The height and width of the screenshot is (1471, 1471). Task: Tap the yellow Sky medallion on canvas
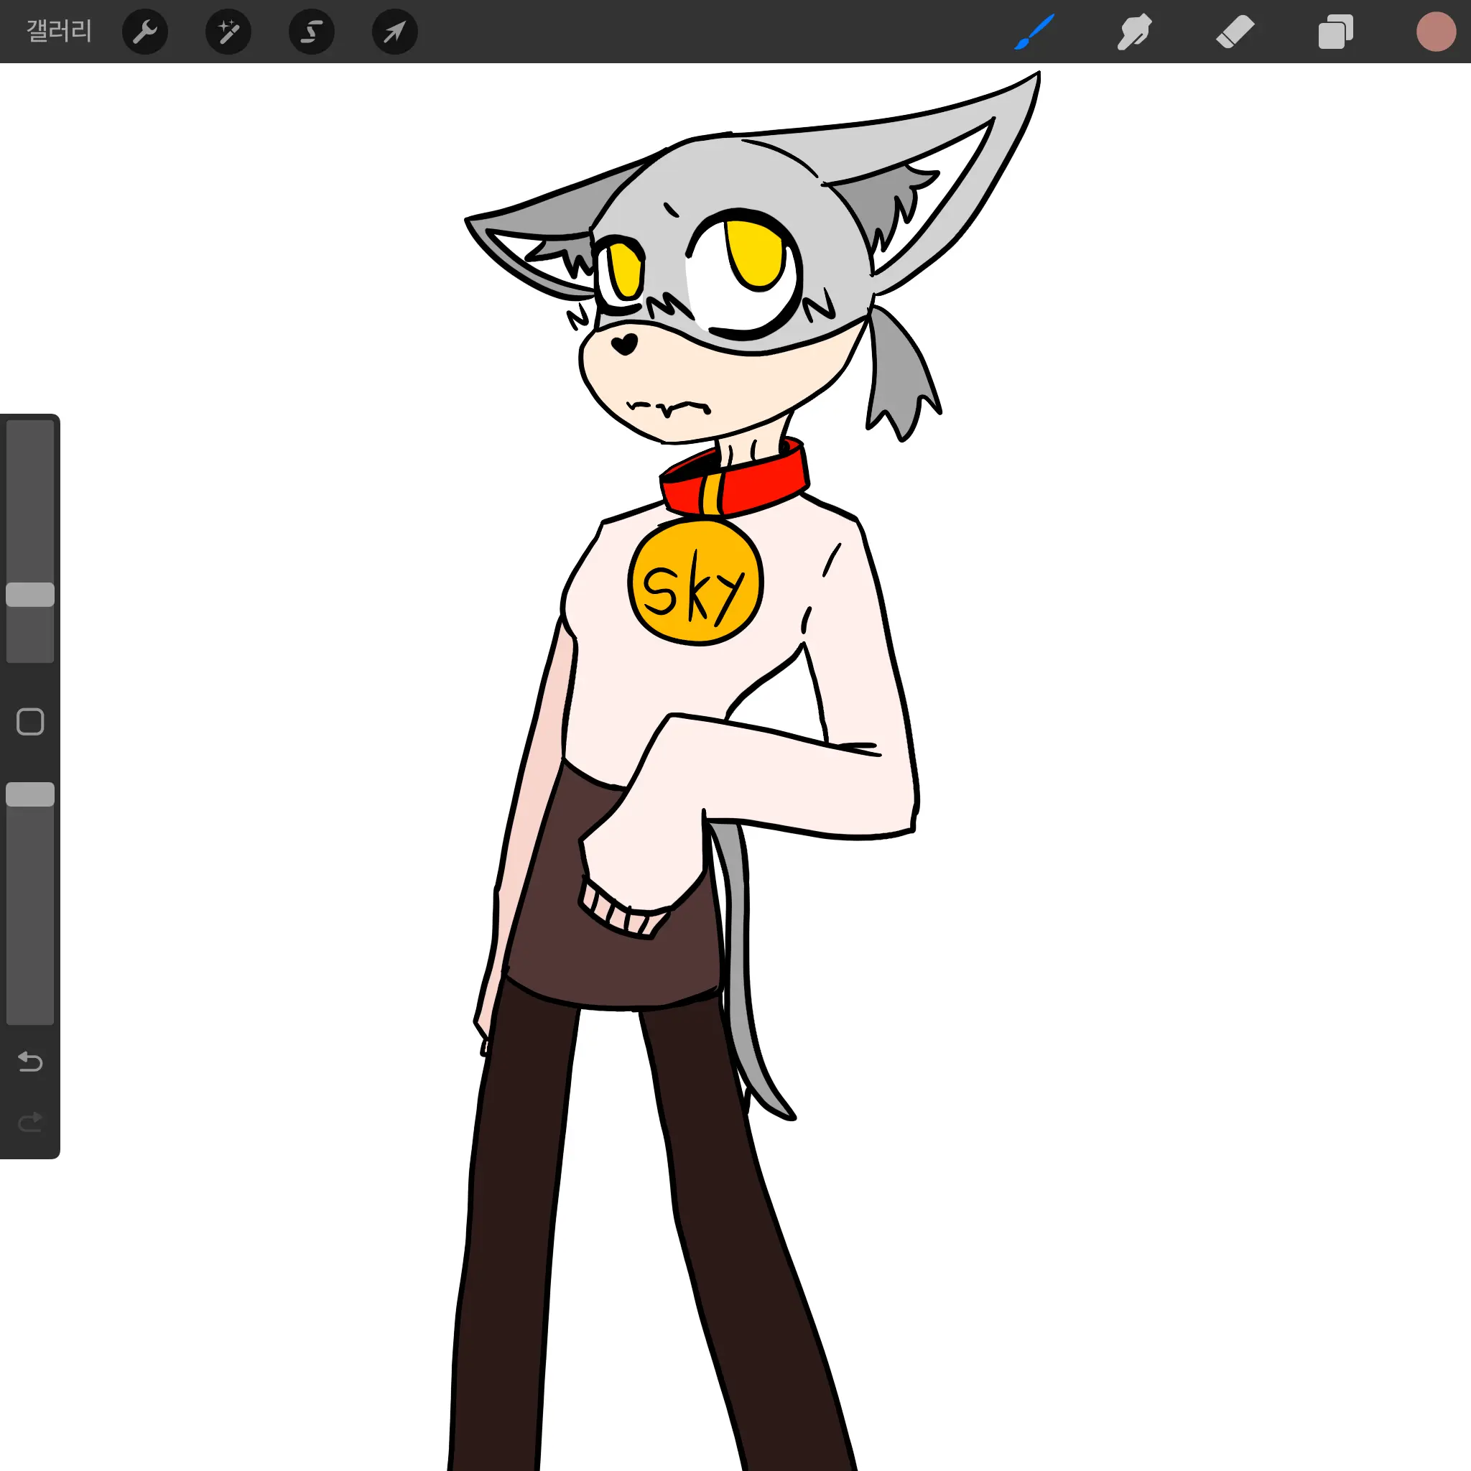click(x=695, y=583)
